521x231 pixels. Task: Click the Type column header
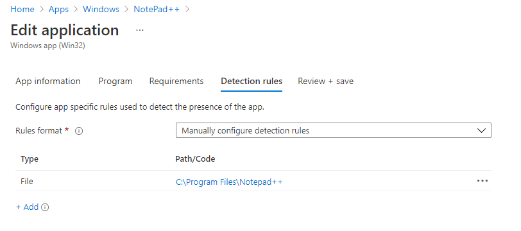tap(30, 159)
